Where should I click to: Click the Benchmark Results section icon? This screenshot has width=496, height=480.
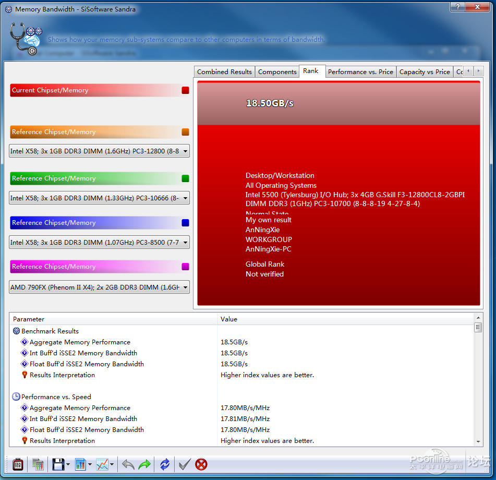coord(17,331)
